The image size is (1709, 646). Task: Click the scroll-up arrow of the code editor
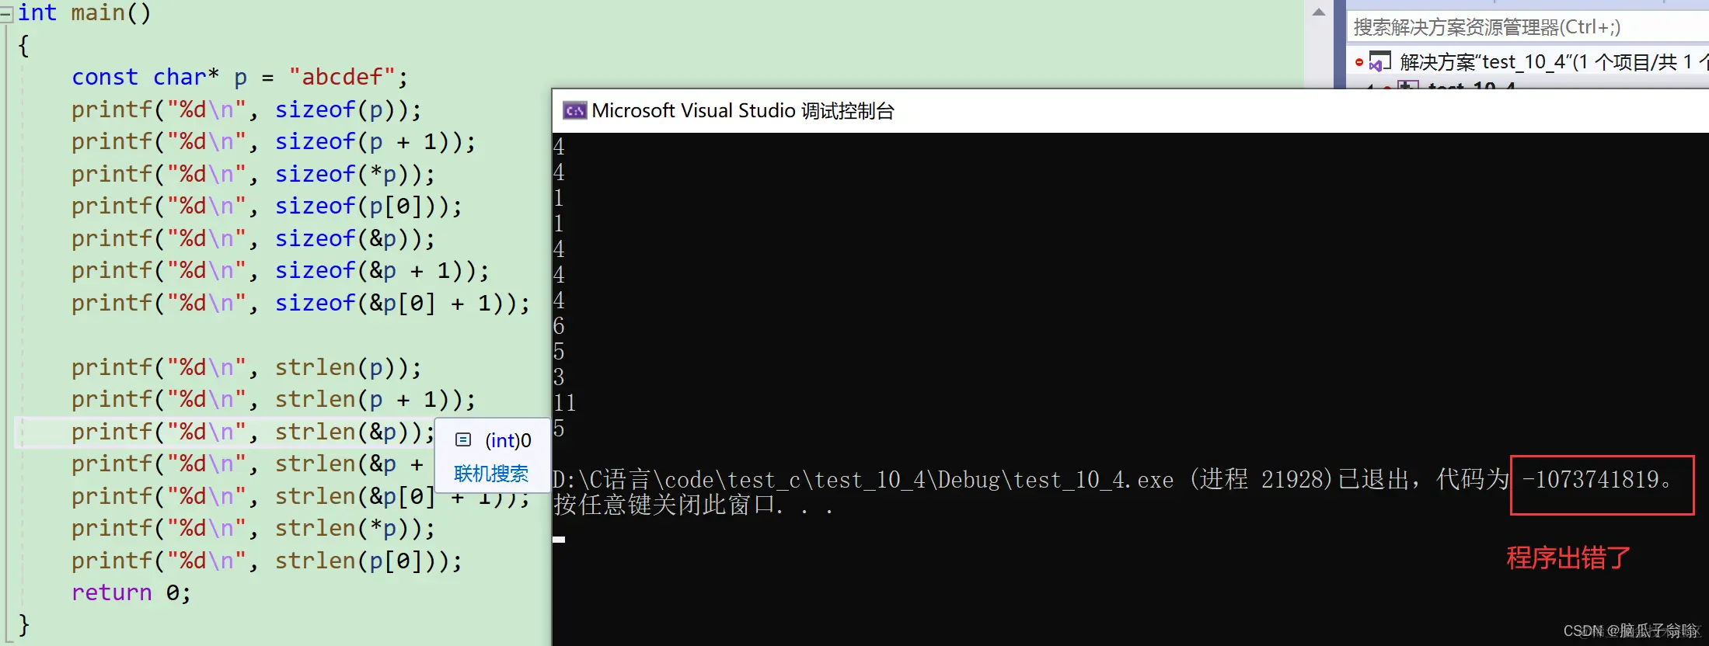[x=1318, y=12]
